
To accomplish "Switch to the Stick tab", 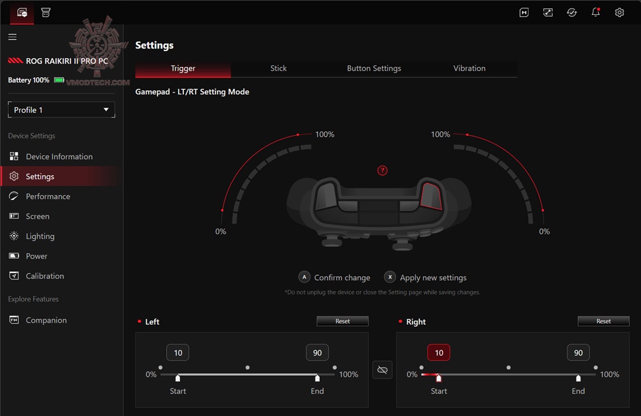I will pyautogui.click(x=278, y=69).
